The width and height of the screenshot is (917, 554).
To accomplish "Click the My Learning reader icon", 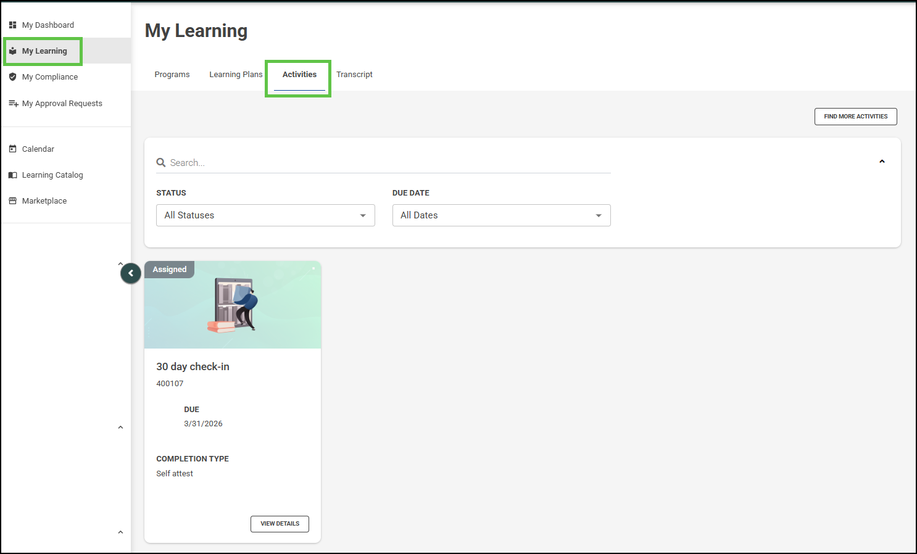I will click(x=12, y=51).
